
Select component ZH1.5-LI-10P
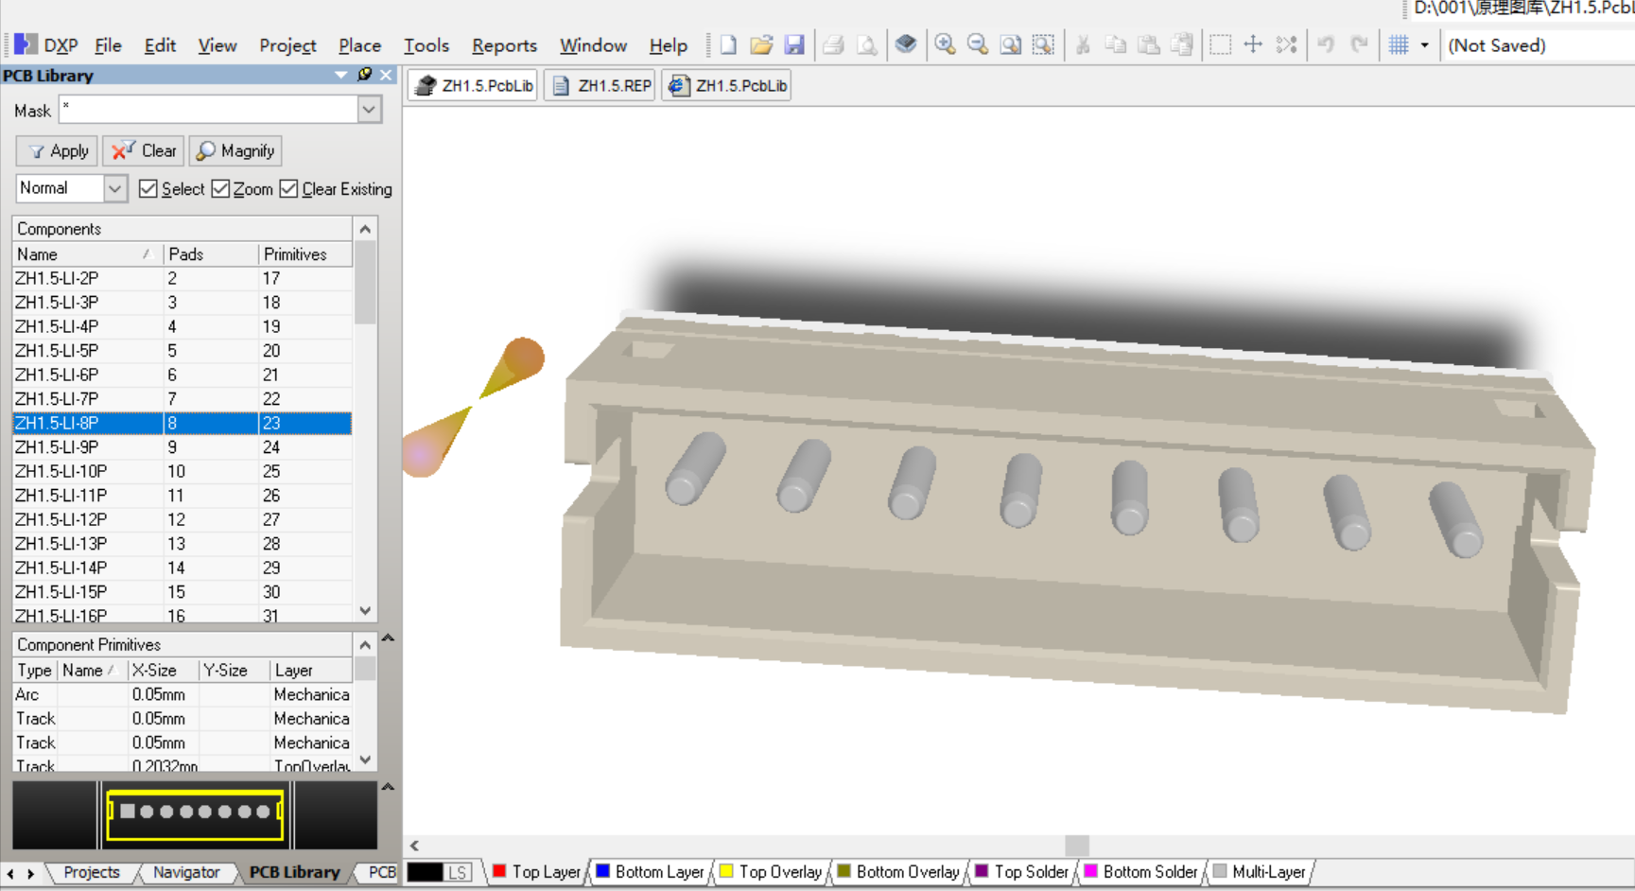[x=183, y=471]
